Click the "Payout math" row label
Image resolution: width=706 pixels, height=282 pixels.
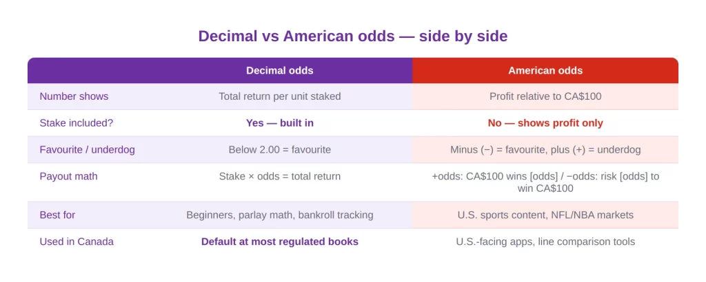point(68,176)
